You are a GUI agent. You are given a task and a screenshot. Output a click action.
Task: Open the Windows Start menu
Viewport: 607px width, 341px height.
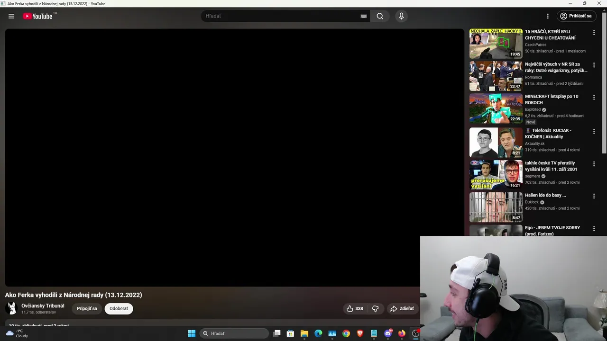[x=192, y=333]
